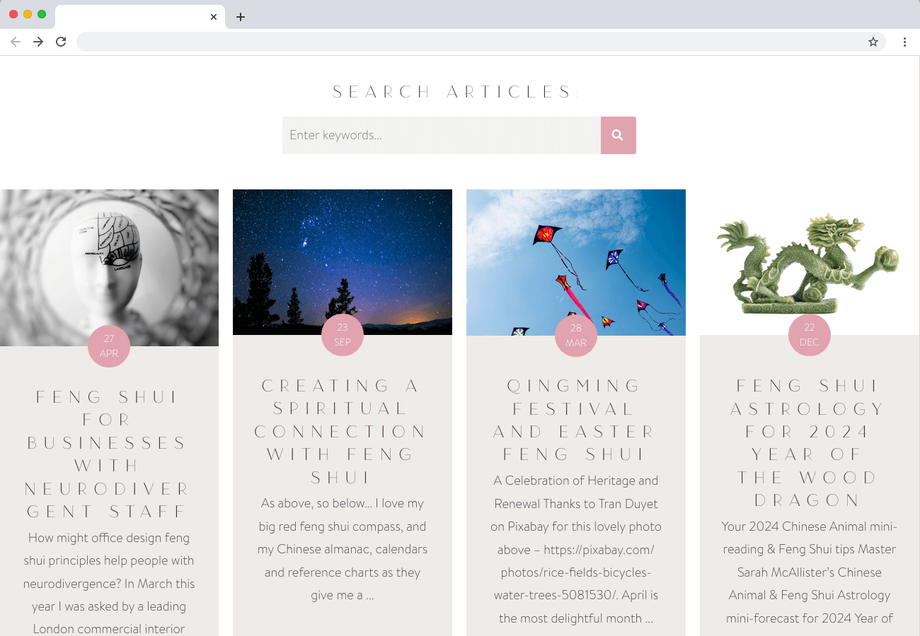Open the starry night sky thumbnail

tap(343, 262)
